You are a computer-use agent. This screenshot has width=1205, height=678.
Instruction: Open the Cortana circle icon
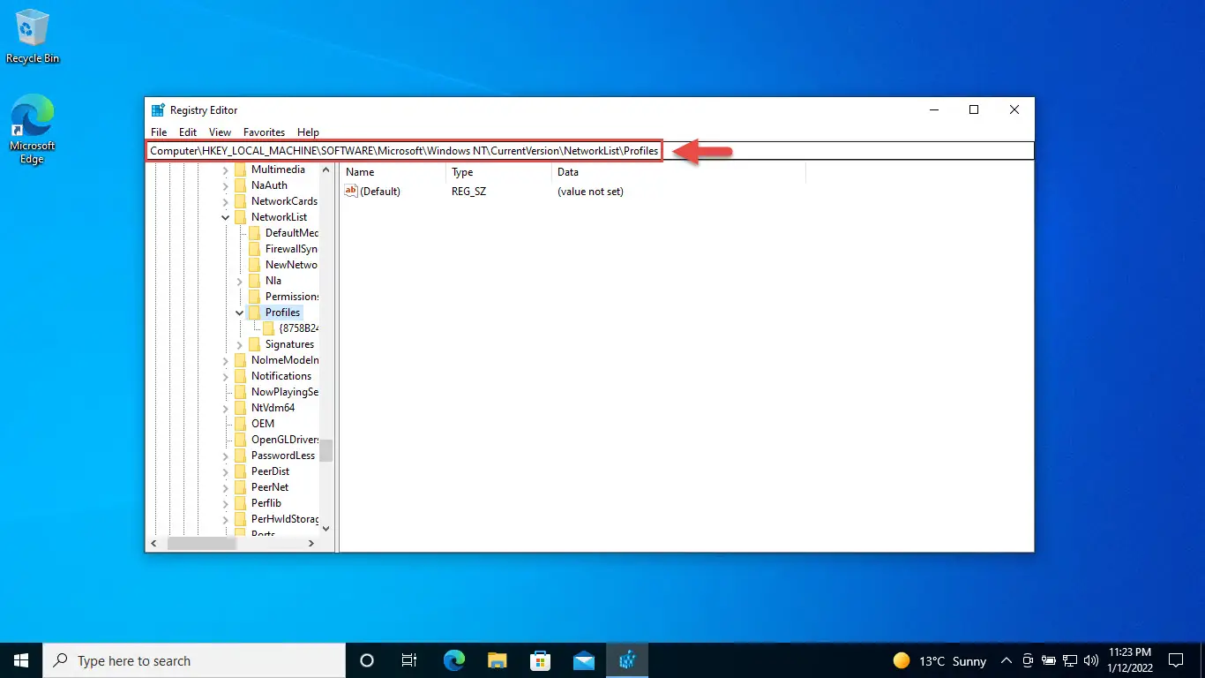(x=367, y=659)
